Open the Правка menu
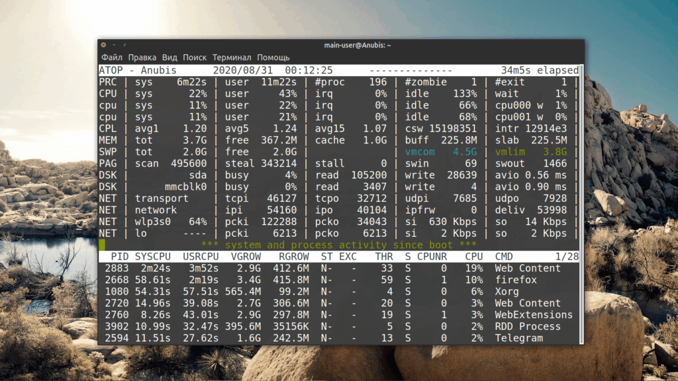The height and width of the screenshot is (381, 678). pos(142,58)
